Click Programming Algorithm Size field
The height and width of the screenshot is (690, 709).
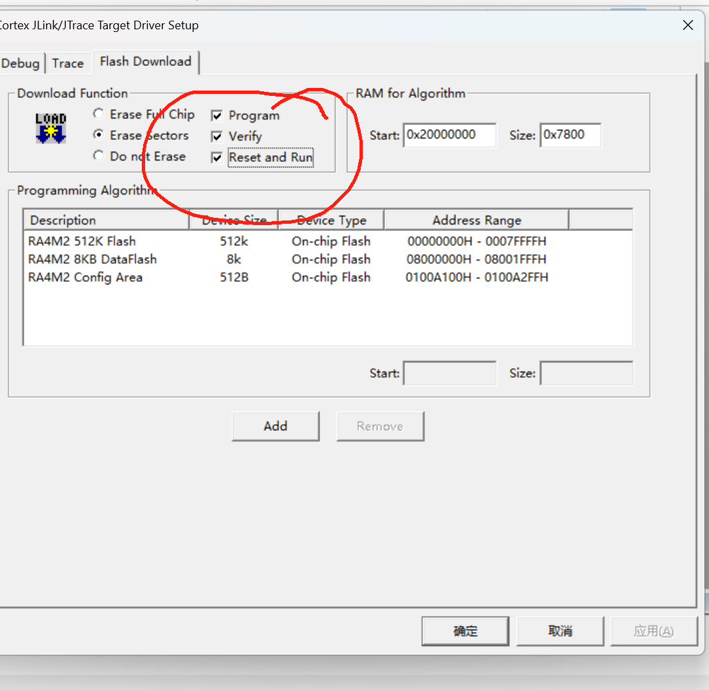[587, 373]
